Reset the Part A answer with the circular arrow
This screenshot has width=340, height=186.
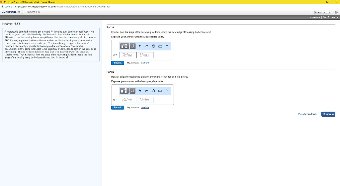(154, 46)
